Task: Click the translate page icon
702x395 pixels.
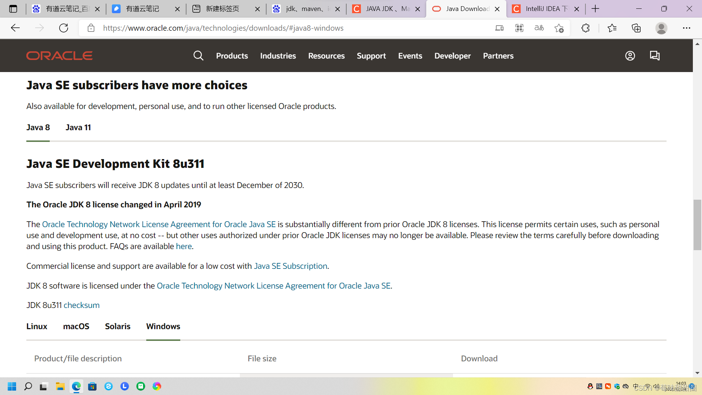Action: (x=539, y=28)
